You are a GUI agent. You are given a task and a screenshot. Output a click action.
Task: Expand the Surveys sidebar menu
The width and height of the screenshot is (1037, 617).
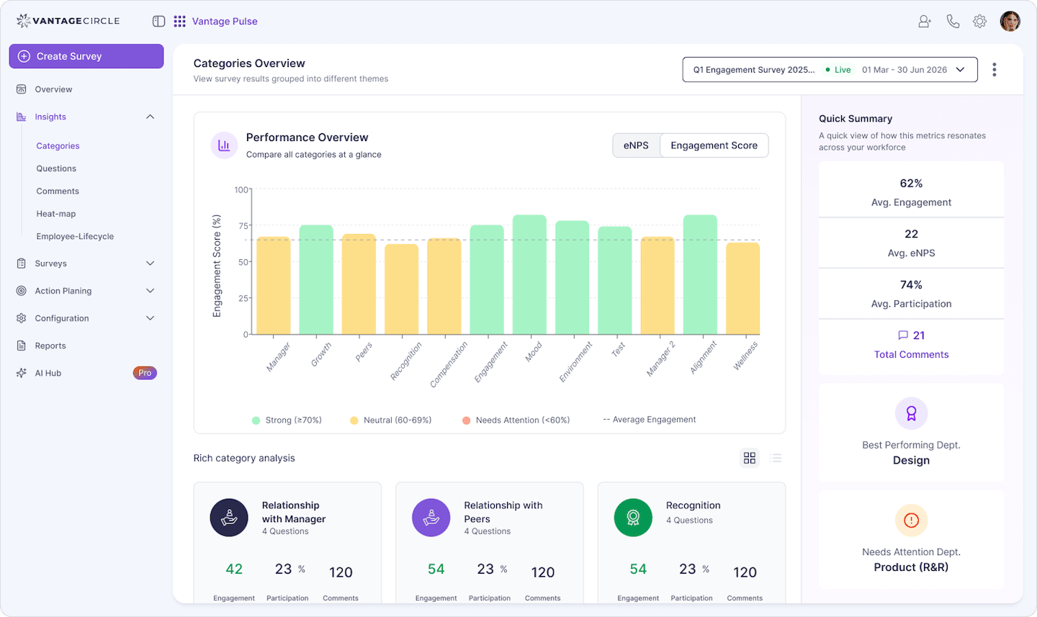pos(50,263)
